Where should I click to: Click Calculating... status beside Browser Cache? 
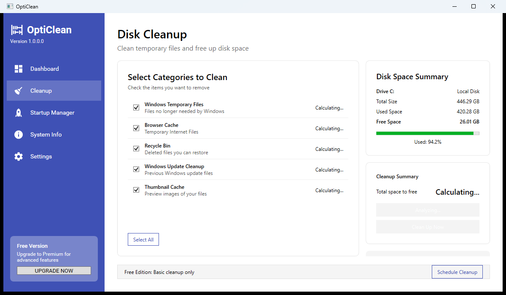(x=329, y=129)
